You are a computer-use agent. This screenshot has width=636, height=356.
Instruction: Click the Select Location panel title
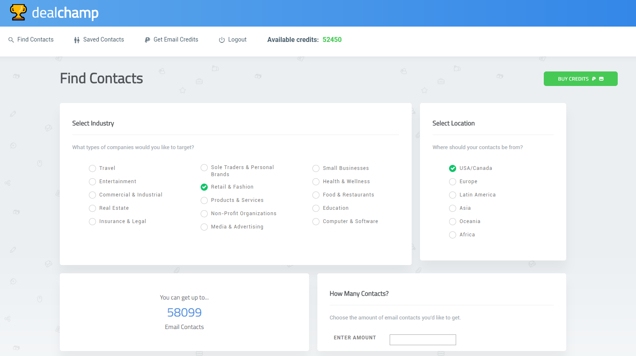(453, 123)
